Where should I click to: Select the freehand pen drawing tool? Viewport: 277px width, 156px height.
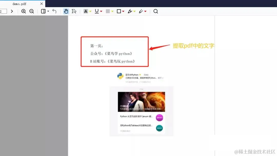coord(141,11)
